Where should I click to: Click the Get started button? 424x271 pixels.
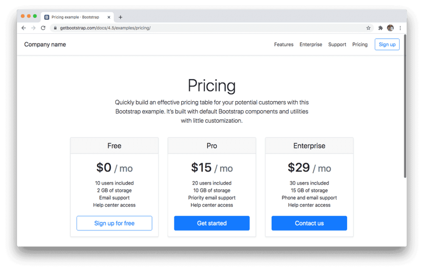[x=212, y=223]
